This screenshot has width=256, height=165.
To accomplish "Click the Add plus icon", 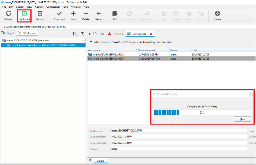I will [73, 13].
